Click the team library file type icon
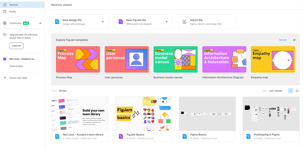Image resolution: width=303 pixels, height=148 pixels. coord(57,136)
